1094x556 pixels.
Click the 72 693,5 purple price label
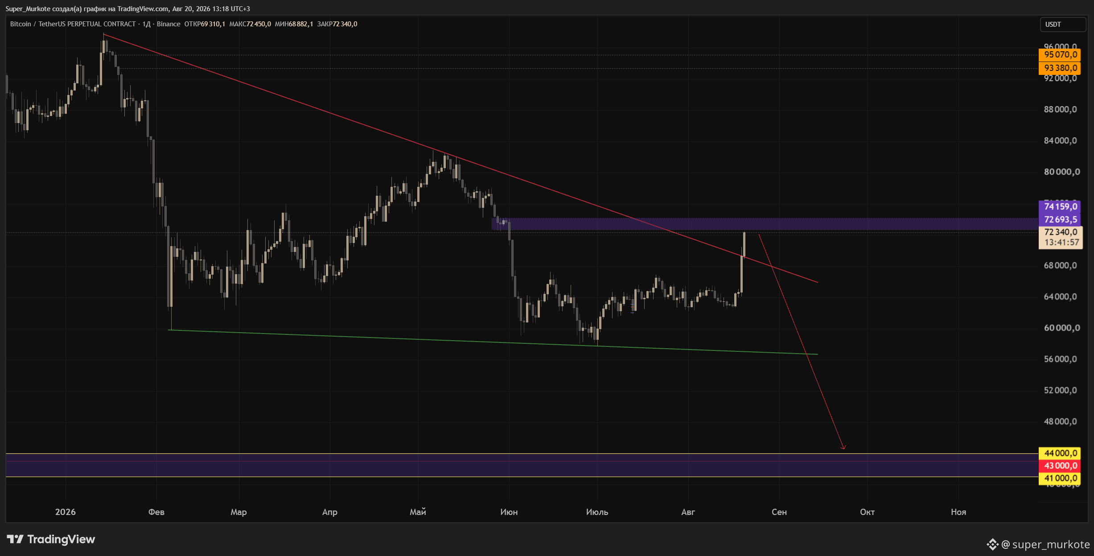1060,219
